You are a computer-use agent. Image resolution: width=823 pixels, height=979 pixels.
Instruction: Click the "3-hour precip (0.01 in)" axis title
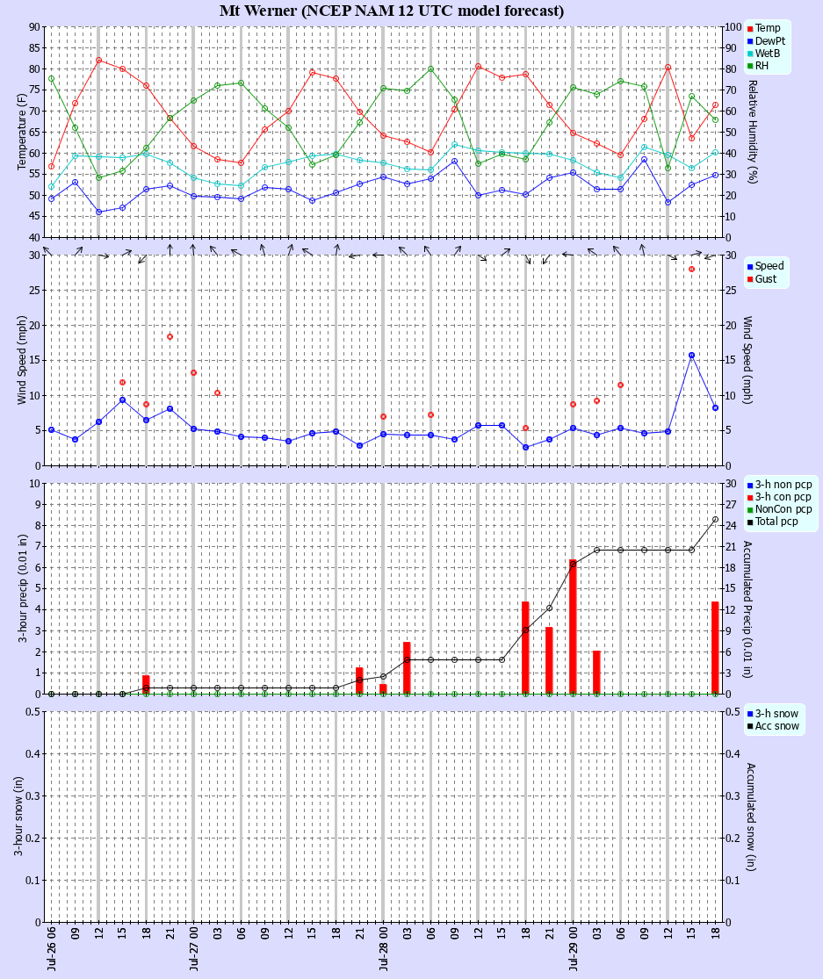tap(22, 588)
